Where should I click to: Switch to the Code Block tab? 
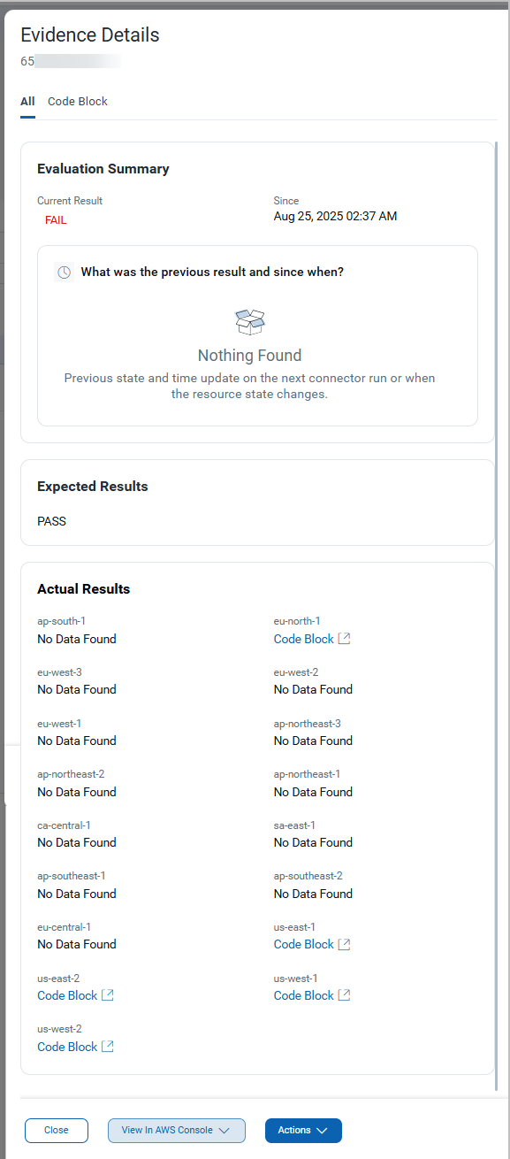pos(77,101)
